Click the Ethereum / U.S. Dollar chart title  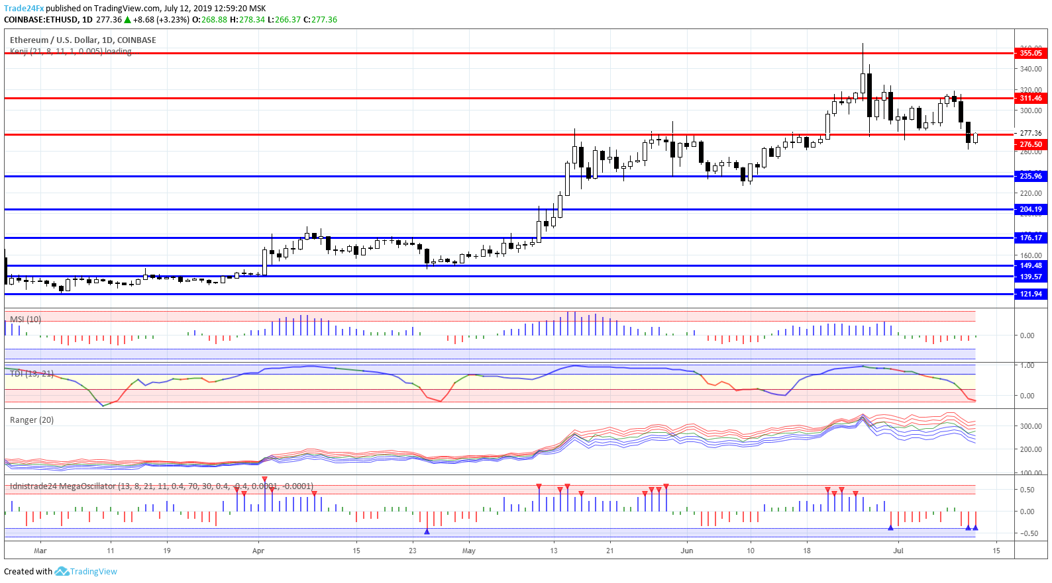click(x=83, y=40)
